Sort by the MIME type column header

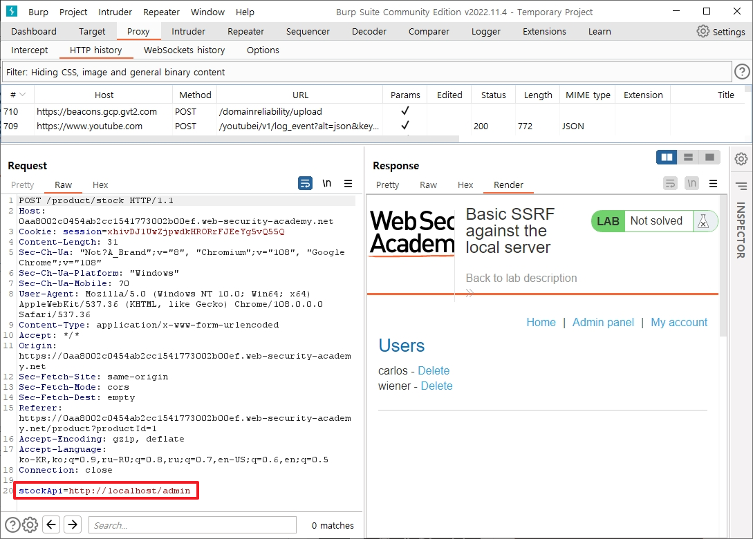click(x=588, y=95)
